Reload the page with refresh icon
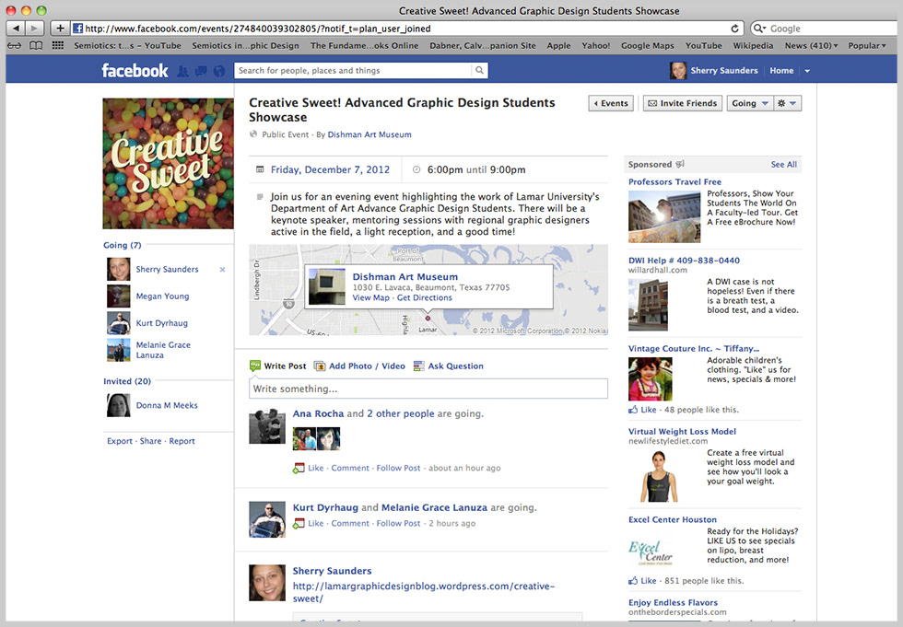Viewport: 903px width, 627px height. [x=734, y=29]
